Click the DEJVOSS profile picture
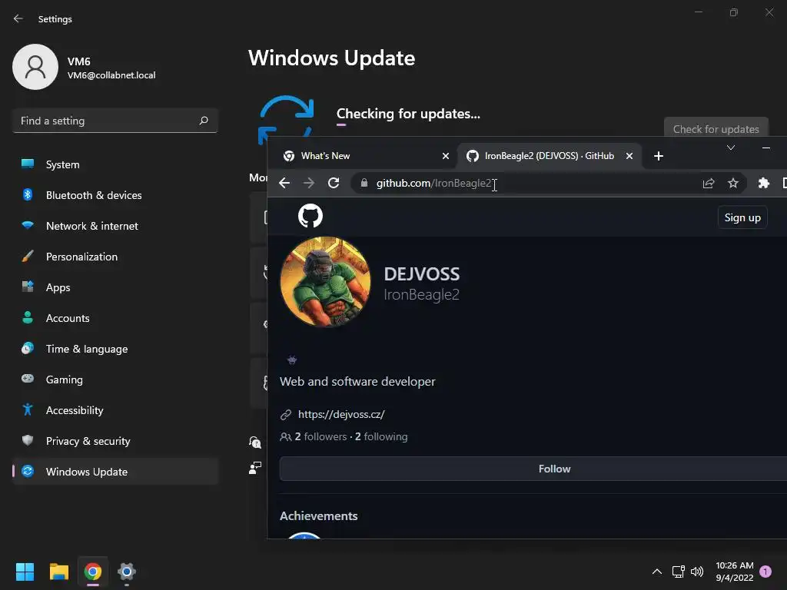This screenshot has width=787, height=590. (x=325, y=282)
